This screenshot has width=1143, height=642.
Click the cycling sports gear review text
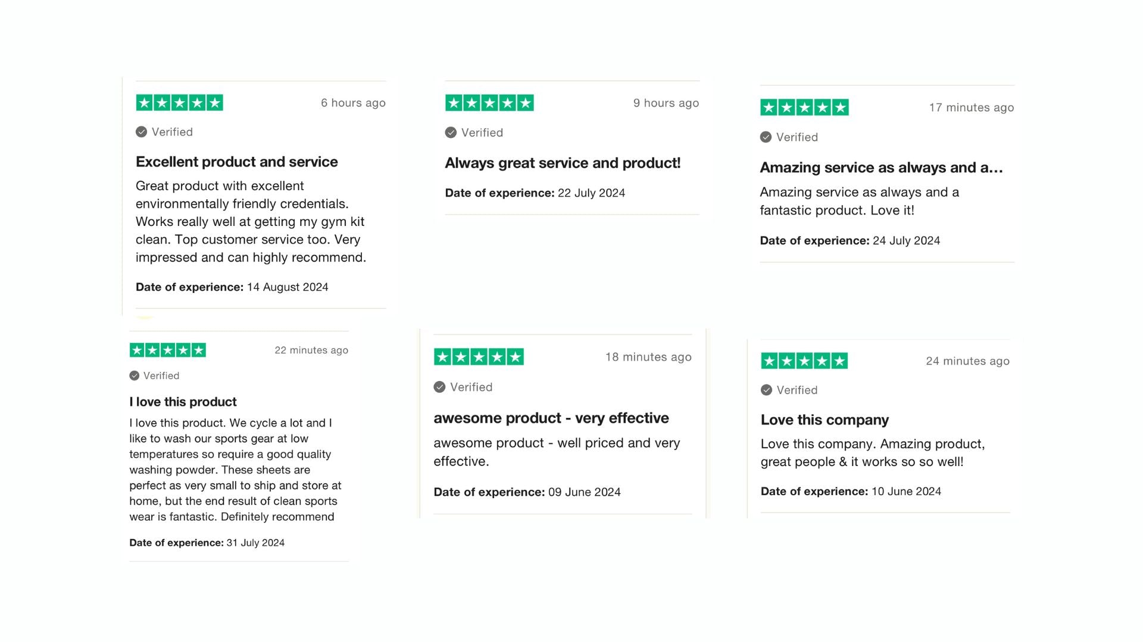pos(235,470)
